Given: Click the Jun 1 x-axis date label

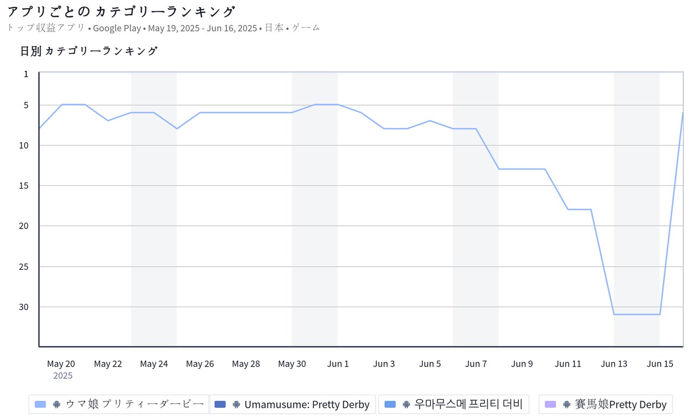Looking at the screenshot, I should click(x=338, y=364).
